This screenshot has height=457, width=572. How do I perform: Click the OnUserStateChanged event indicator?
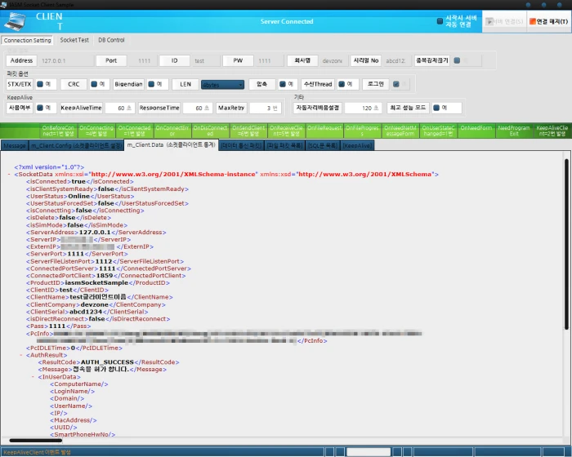coord(439,131)
